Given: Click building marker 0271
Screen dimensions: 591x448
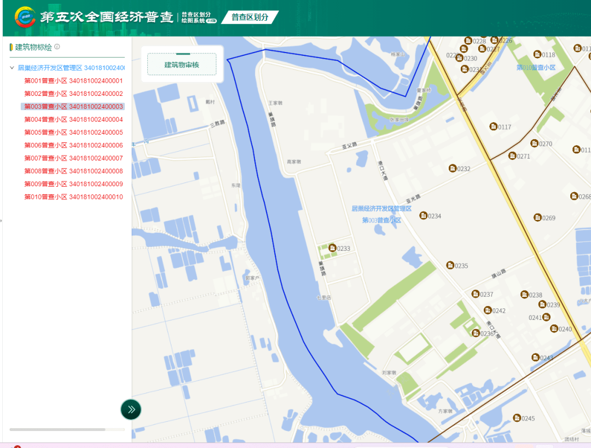Looking at the screenshot, I should pos(512,156).
